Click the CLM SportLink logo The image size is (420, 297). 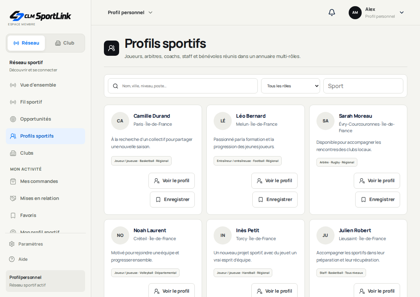(40, 16)
